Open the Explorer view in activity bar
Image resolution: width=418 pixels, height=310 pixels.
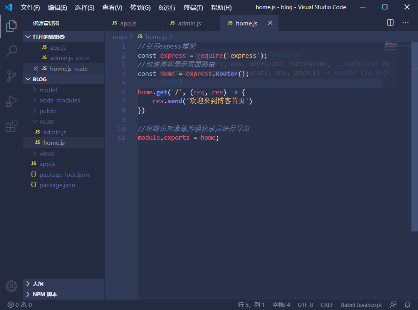(12, 26)
